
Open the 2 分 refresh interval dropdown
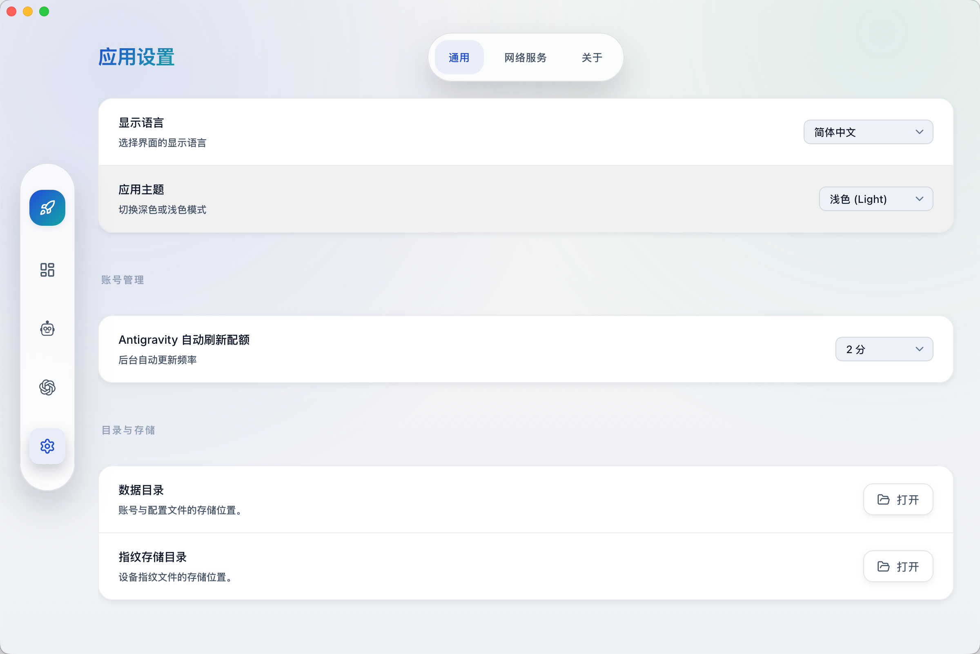point(884,349)
